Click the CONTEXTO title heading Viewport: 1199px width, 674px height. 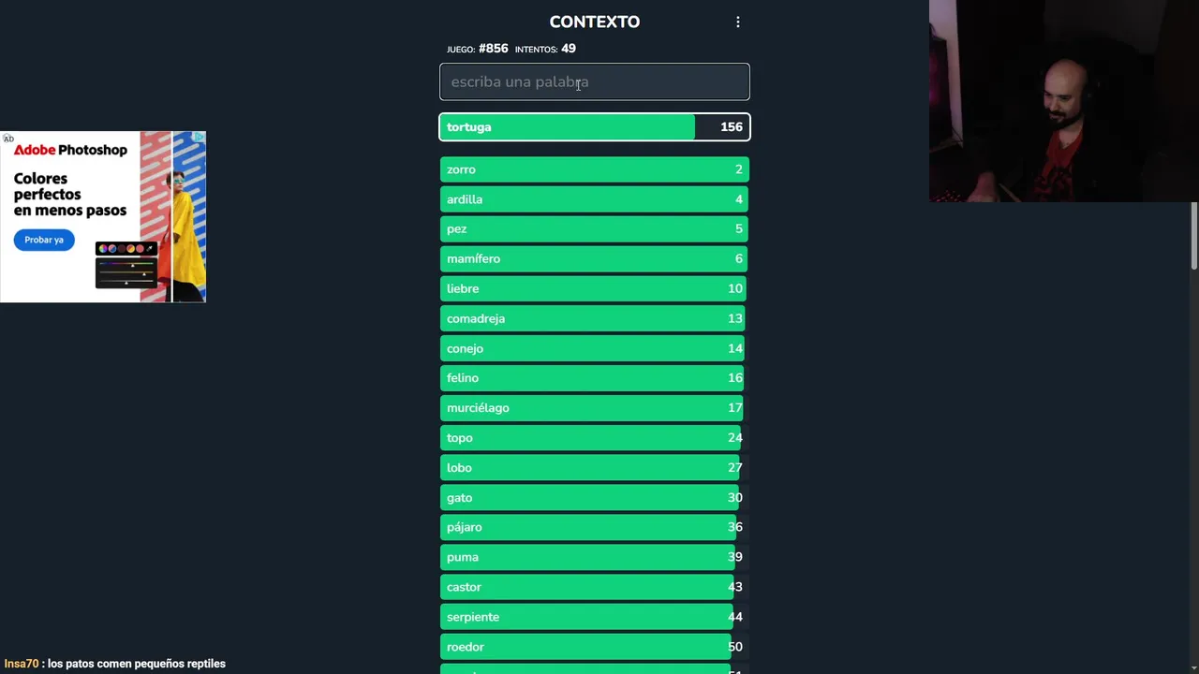click(594, 22)
